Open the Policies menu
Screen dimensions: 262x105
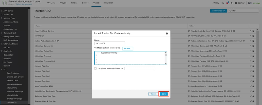(x=74, y=3)
